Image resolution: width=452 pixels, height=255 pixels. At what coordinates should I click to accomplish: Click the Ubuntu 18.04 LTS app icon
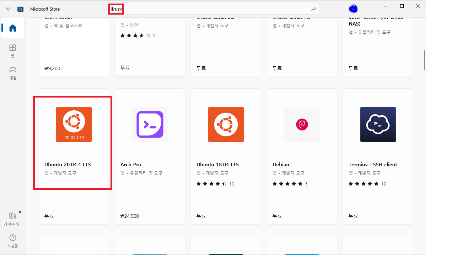pyautogui.click(x=226, y=124)
